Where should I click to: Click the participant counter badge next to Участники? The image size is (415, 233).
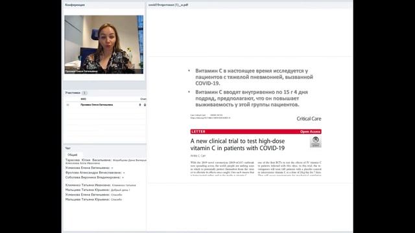[x=84, y=93]
